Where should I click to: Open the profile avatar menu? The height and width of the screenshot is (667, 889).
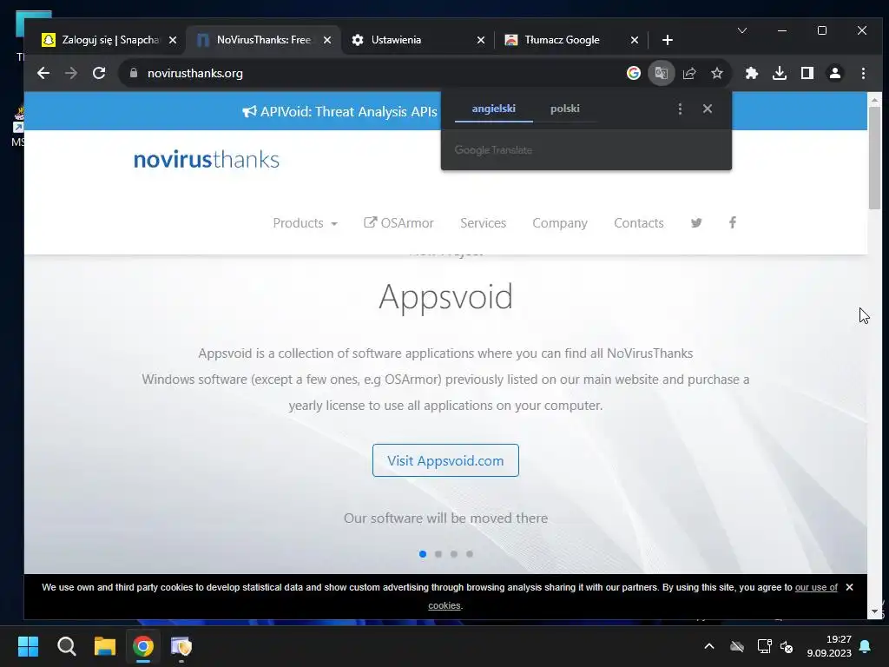[835, 73]
